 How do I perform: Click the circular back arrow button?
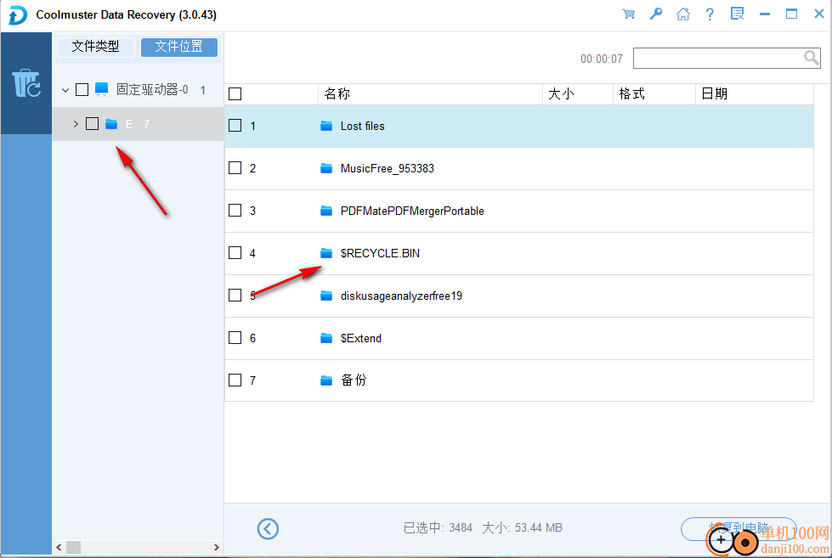pyautogui.click(x=268, y=529)
